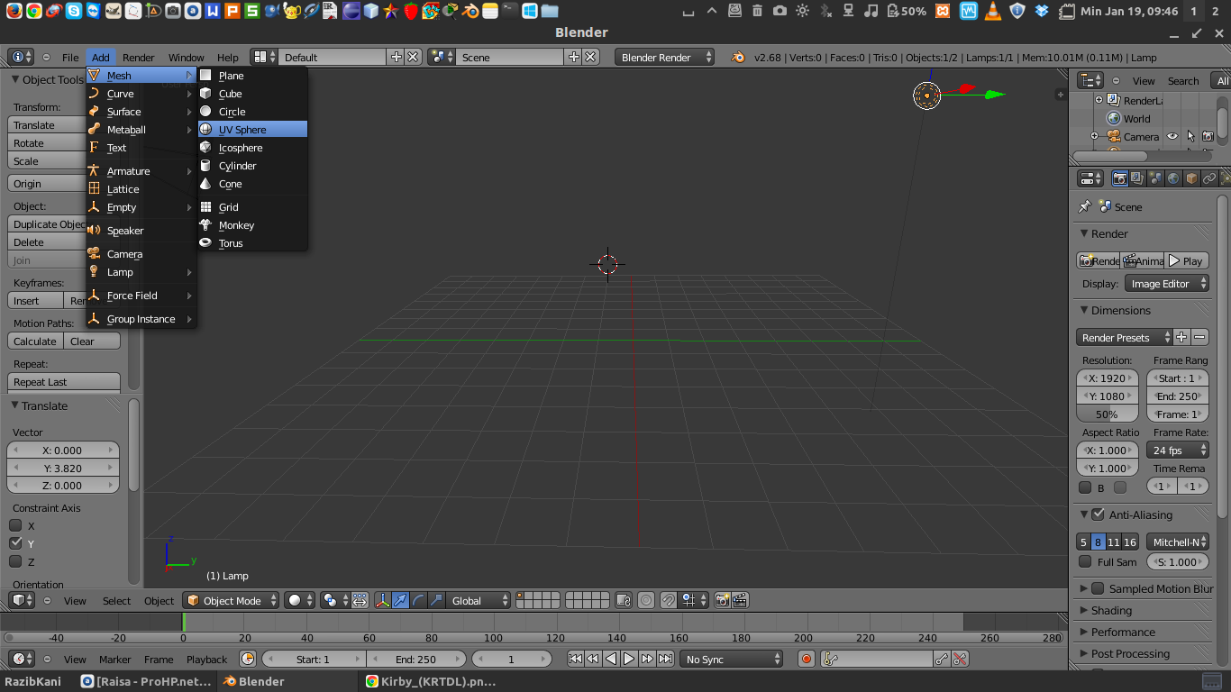Open the render layers properties tab icon
Image resolution: width=1231 pixels, height=692 pixels.
(x=1137, y=178)
